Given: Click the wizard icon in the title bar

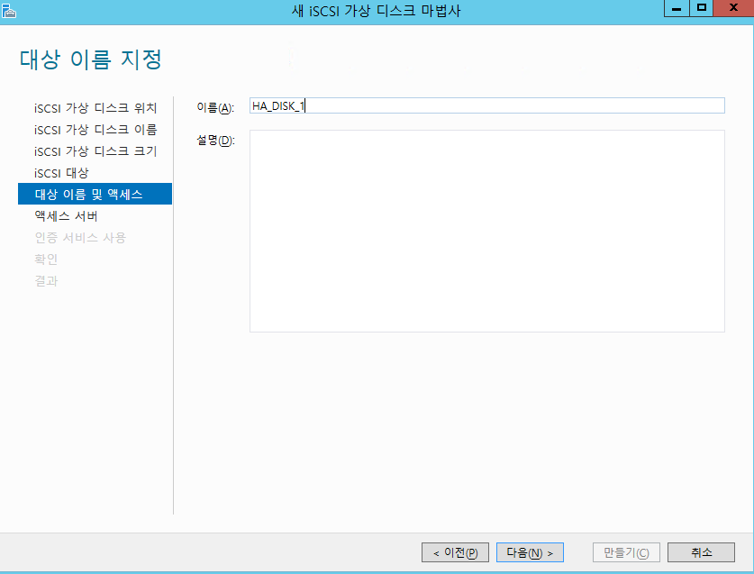Looking at the screenshot, I should (x=9, y=10).
